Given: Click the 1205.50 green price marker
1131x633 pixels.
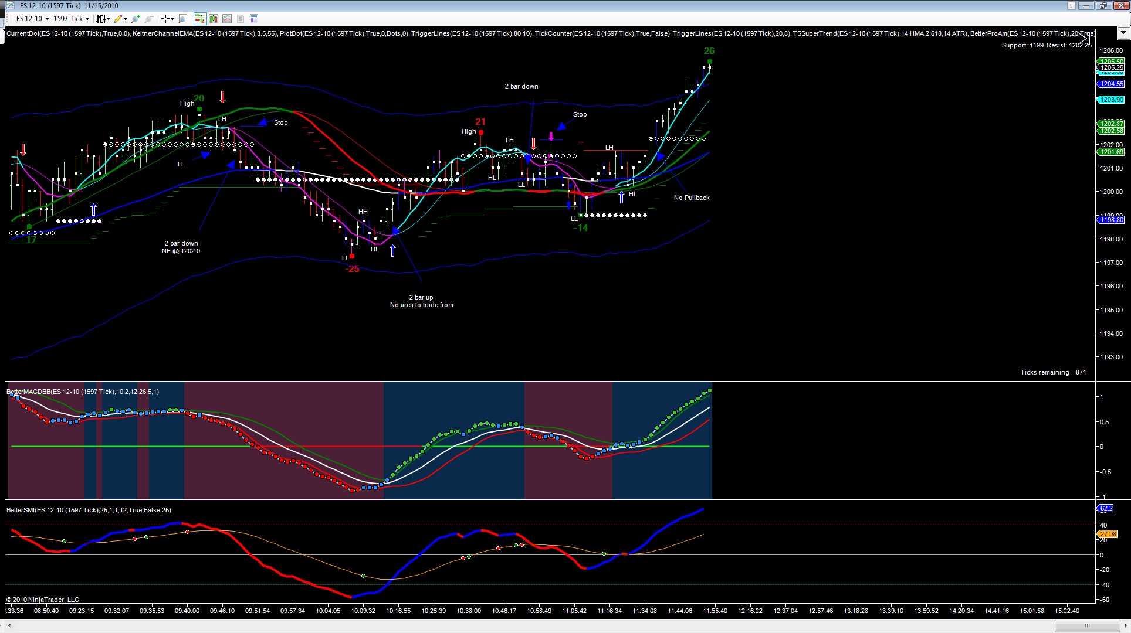Looking at the screenshot, I should (x=1112, y=62).
